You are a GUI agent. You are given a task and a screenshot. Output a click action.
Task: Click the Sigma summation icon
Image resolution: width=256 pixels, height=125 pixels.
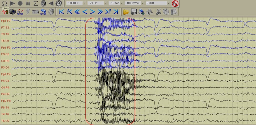coord(36,3)
